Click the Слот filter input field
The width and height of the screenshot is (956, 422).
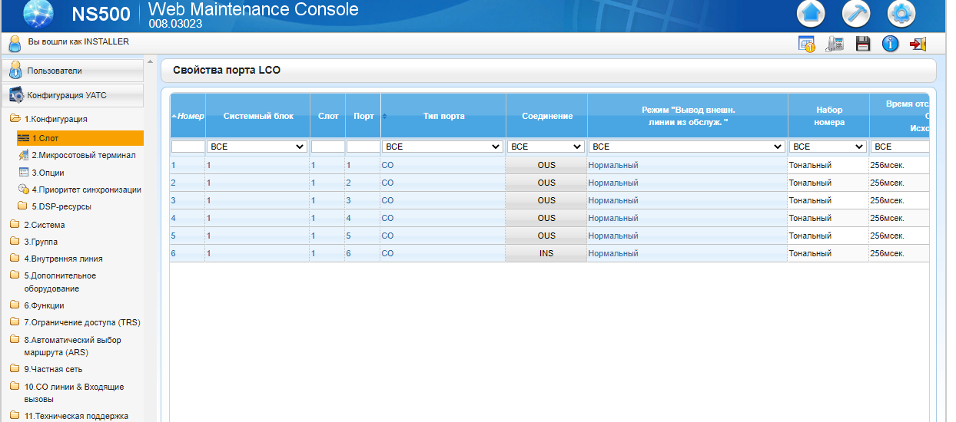click(328, 147)
